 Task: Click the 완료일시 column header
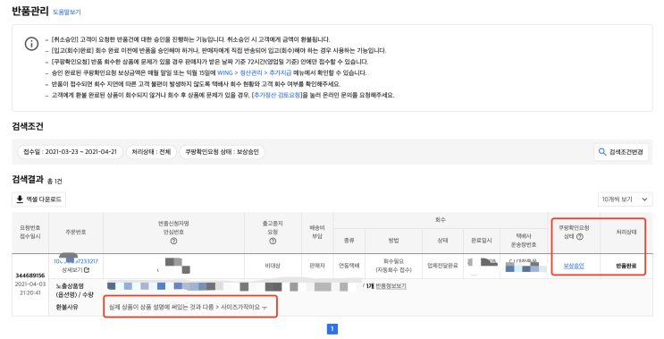[482, 241]
